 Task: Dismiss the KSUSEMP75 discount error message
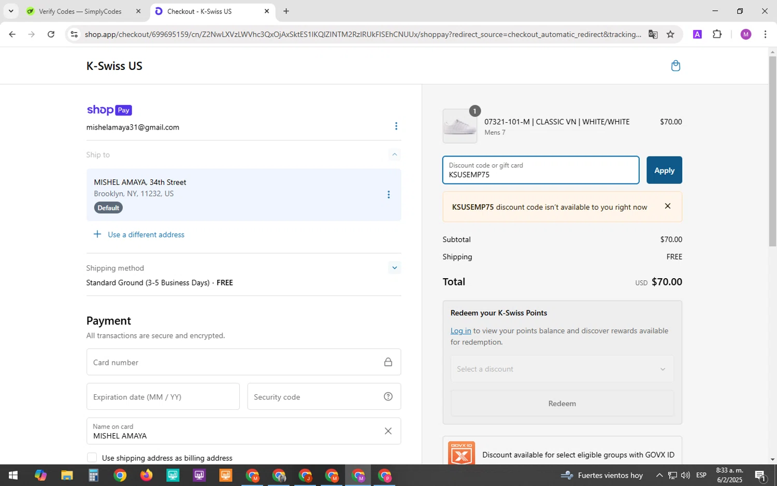(x=668, y=206)
